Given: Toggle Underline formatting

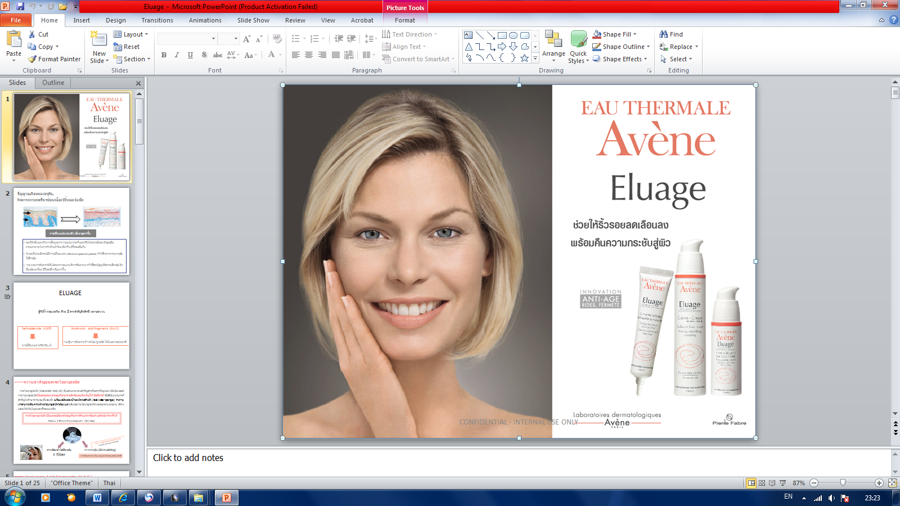Looking at the screenshot, I should click(x=190, y=55).
